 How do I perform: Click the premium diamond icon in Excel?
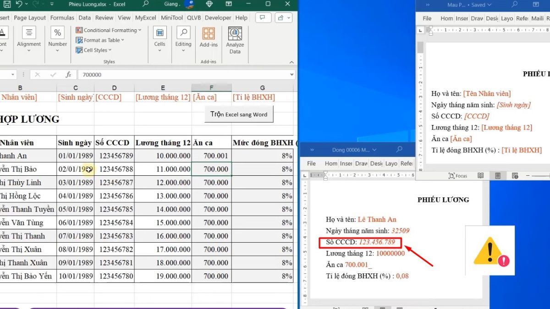[209, 4]
